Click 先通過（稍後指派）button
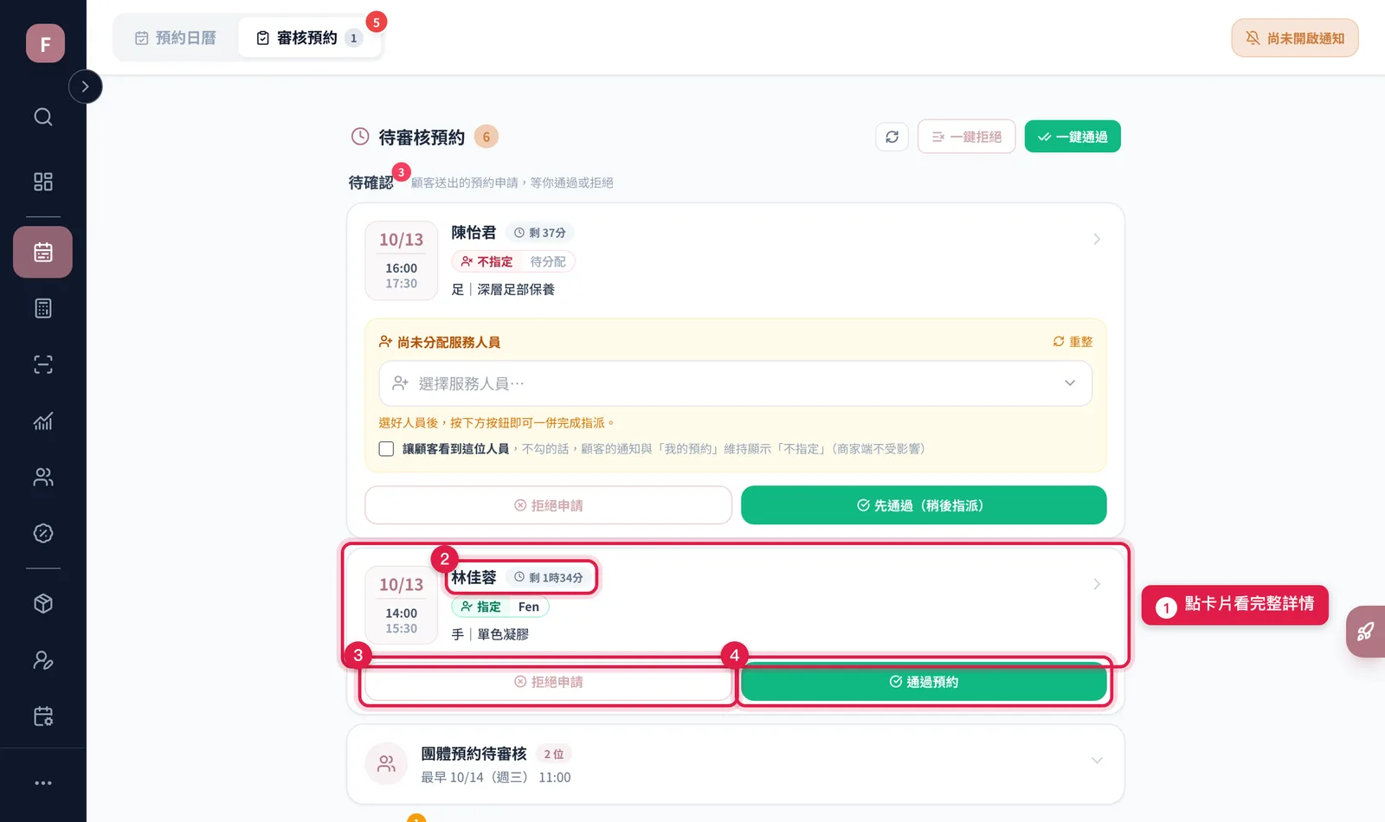This screenshot has width=1385, height=822. 924,505
